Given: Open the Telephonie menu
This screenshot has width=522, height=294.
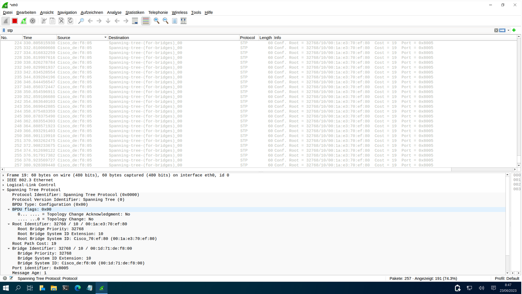Looking at the screenshot, I should point(158,12).
